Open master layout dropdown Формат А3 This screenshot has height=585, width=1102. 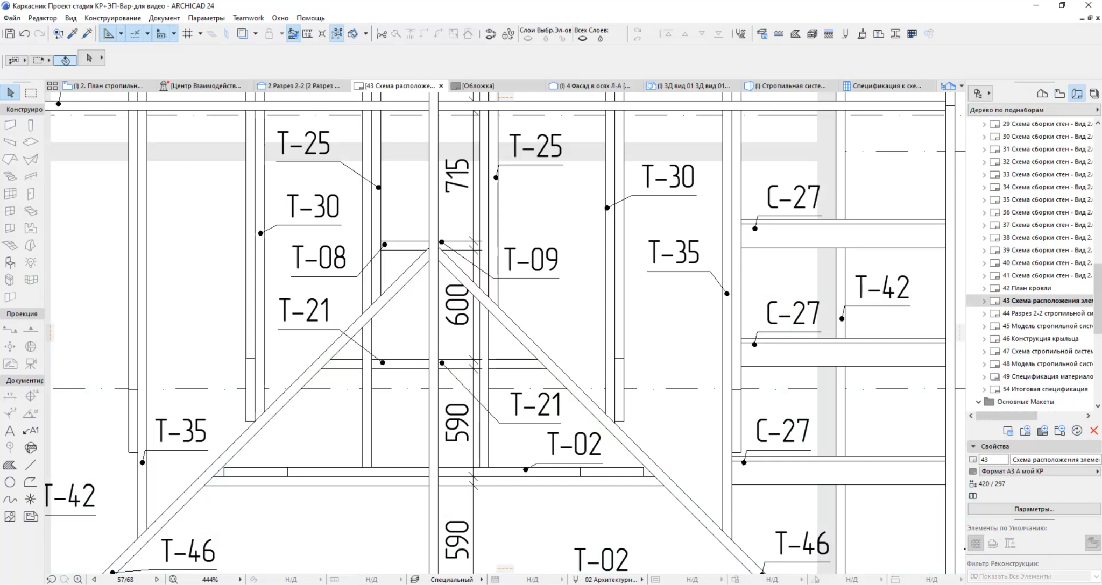tap(1040, 472)
